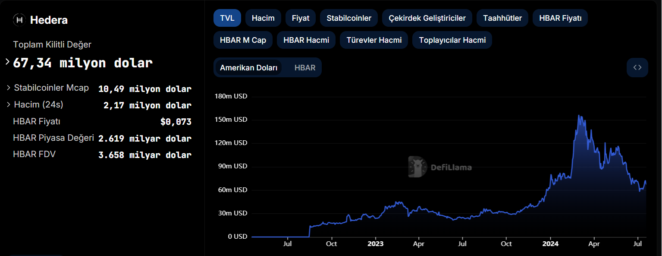Click the 90m USD axis label
The width and height of the screenshot is (662, 256).
[x=232, y=166]
